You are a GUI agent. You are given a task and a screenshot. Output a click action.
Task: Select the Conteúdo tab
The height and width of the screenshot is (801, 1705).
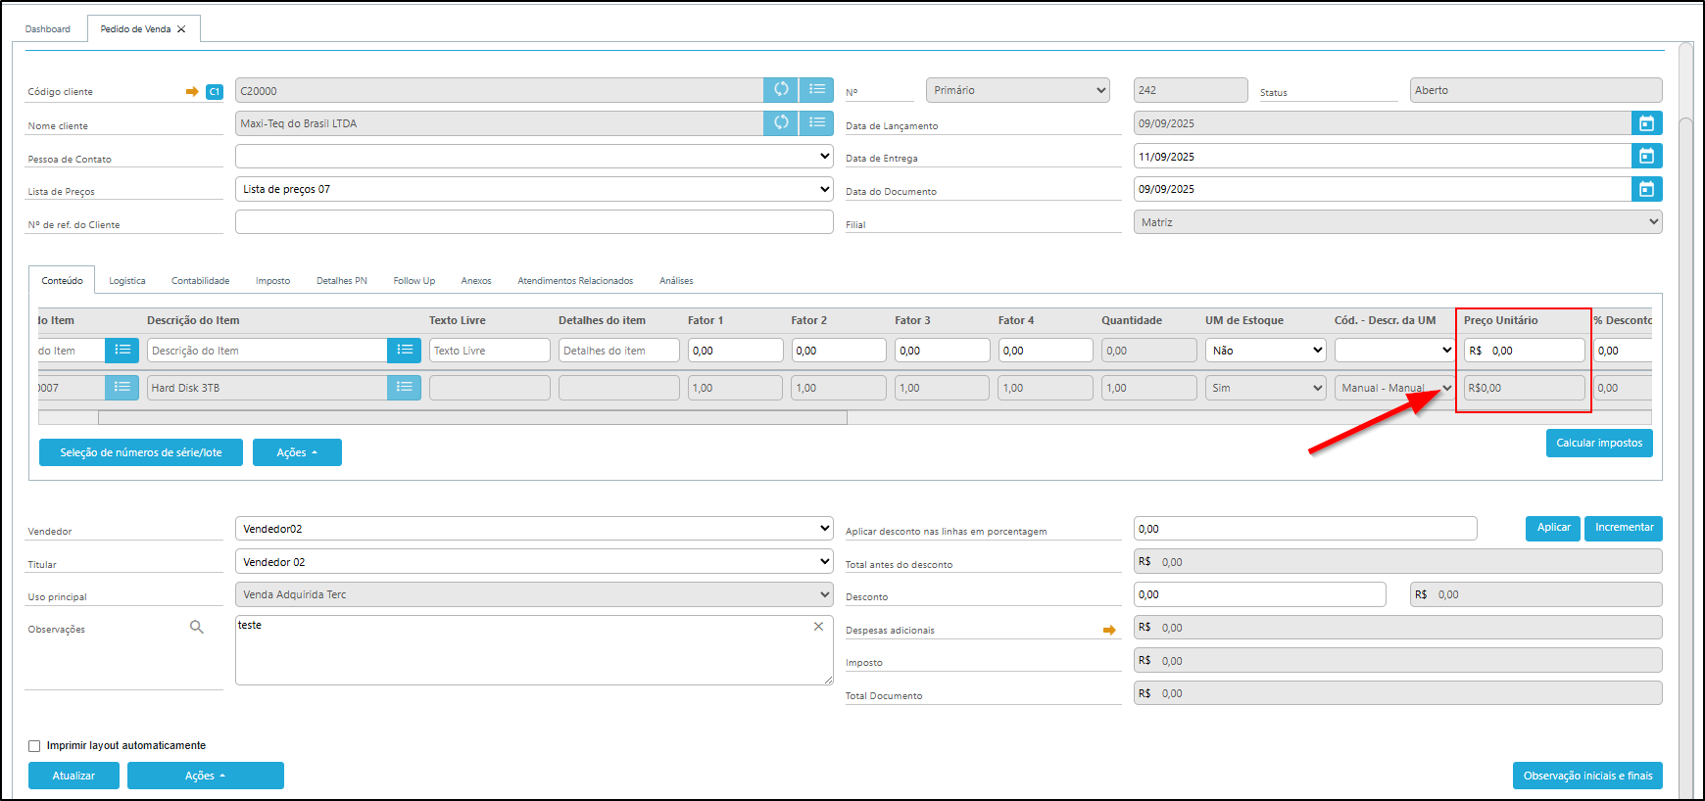63,281
